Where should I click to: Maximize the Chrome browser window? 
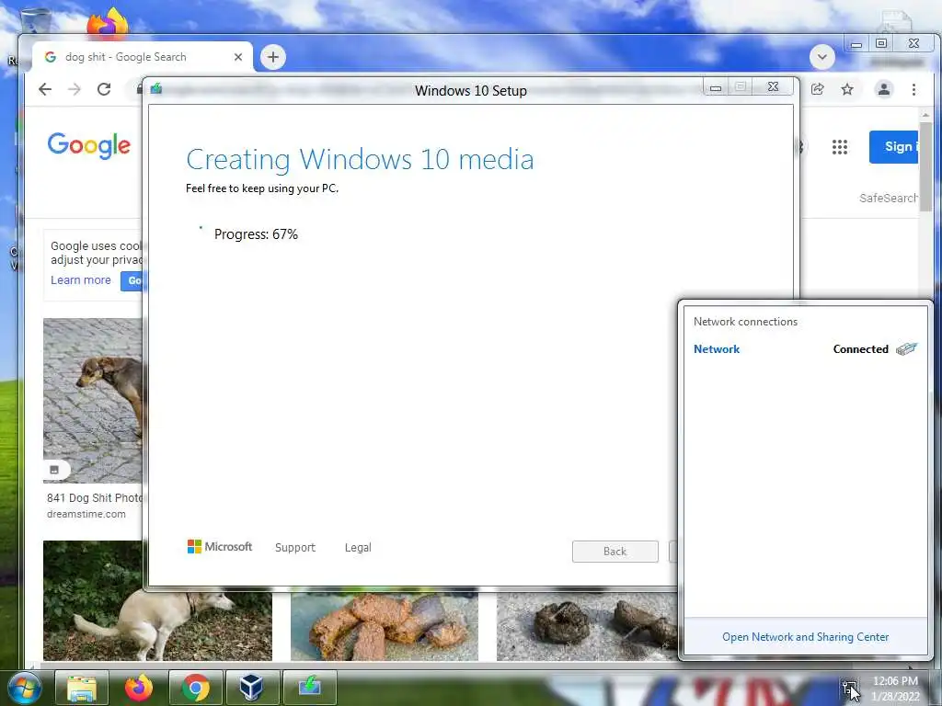tap(881, 43)
